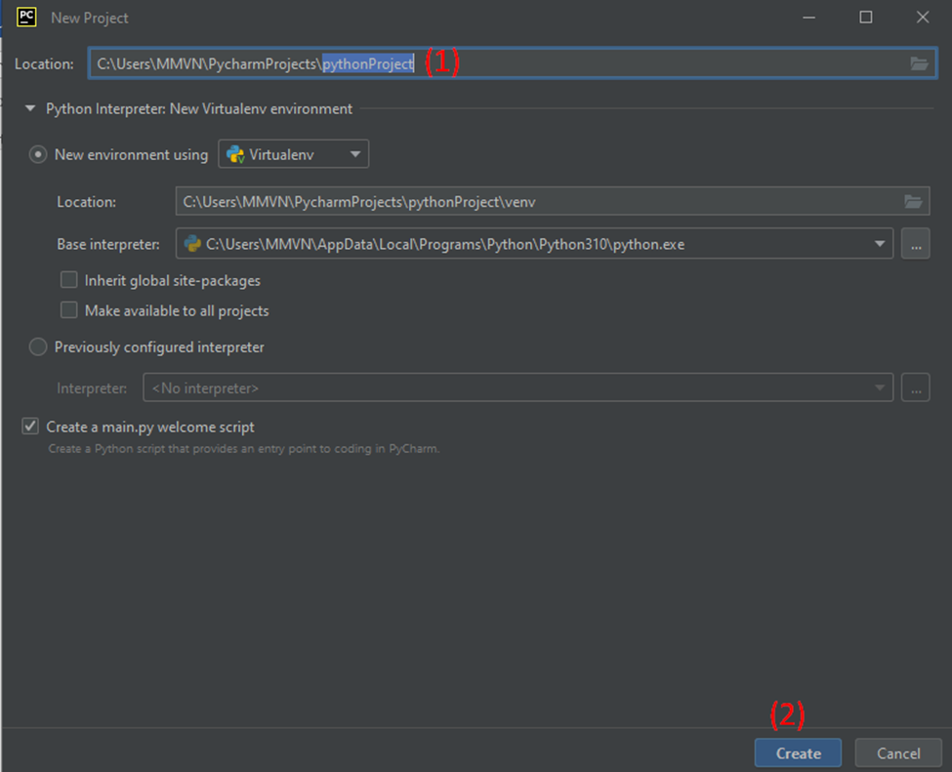Select the 'New environment using' radio button
The image size is (952, 772).
point(38,155)
